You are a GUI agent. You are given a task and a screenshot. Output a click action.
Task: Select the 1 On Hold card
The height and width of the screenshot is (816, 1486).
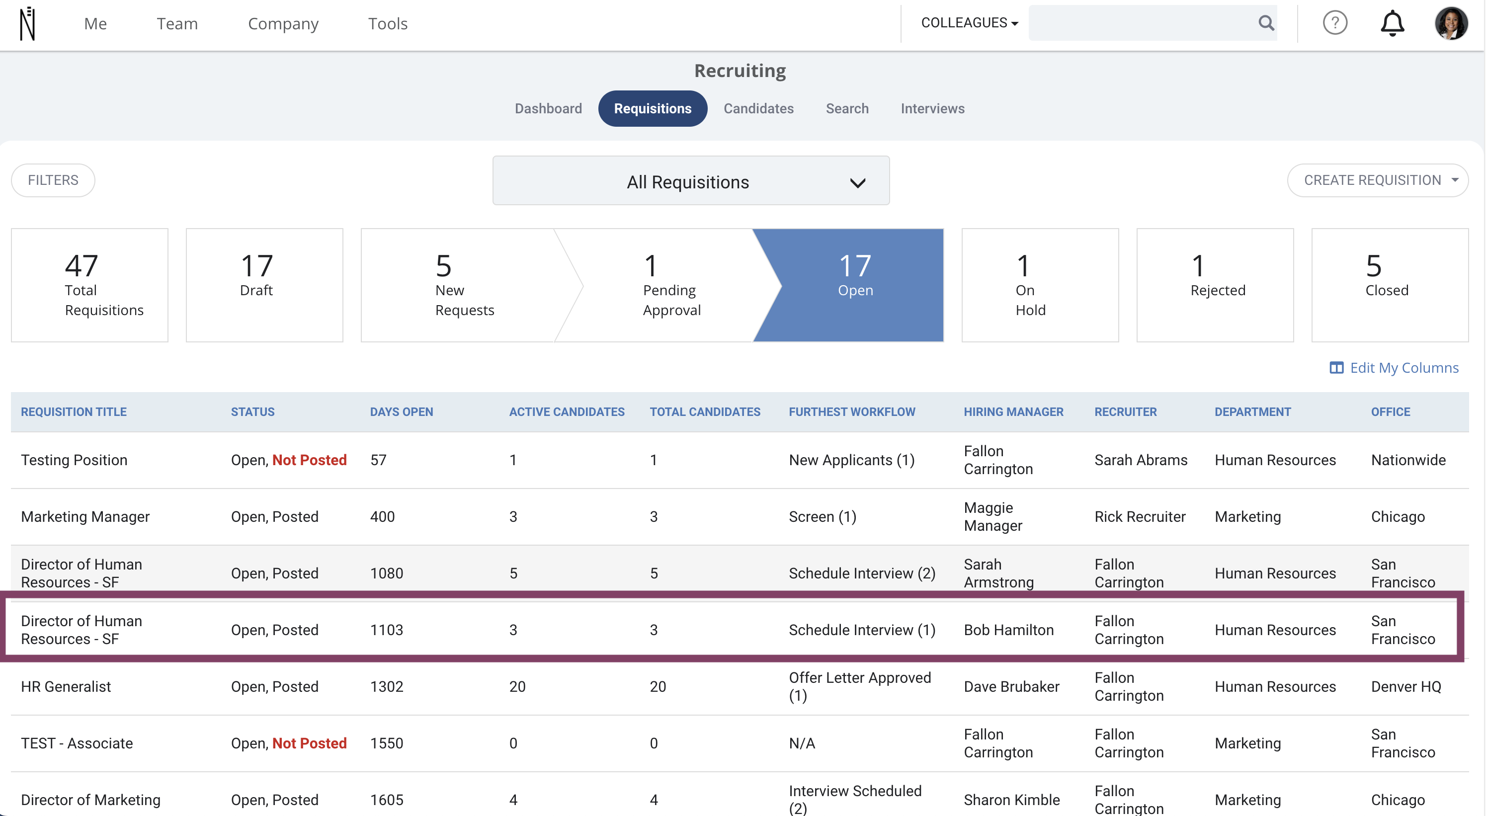1040,285
